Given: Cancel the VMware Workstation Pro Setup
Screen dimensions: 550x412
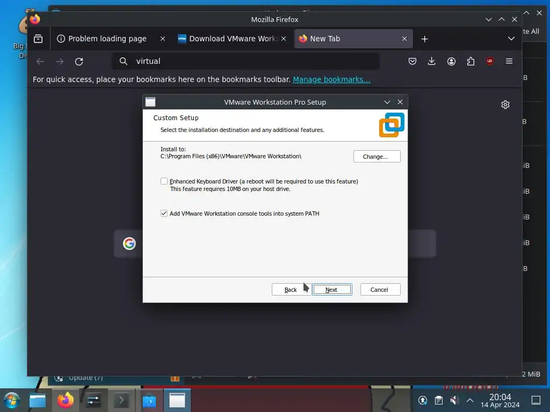Looking at the screenshot, I should click(380, 290).
